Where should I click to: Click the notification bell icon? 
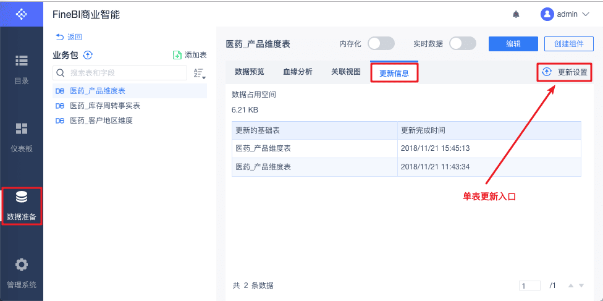tap(516, 14)
